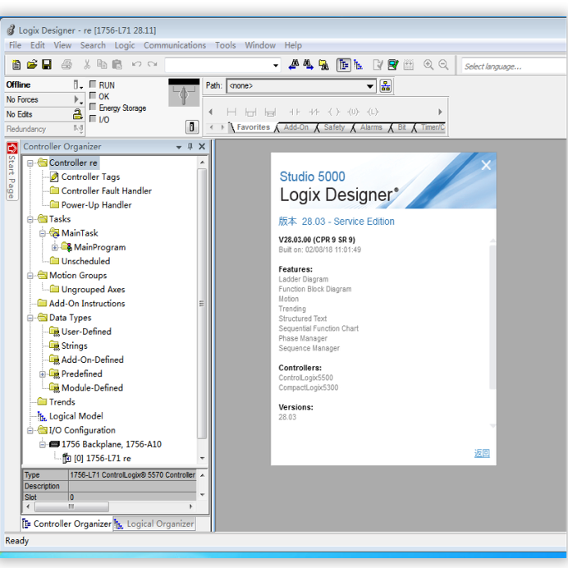This screenshot has width=568, height=568.
Task: Click the Zoom In magnifier icon
Action: (428, 65)
